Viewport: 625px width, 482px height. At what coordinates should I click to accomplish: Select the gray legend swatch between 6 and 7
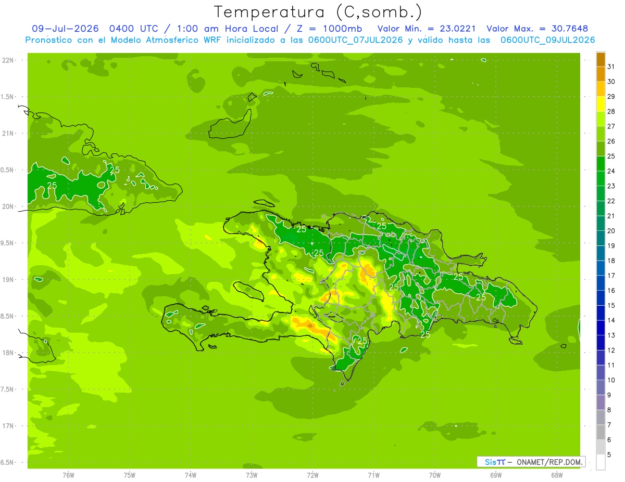pos(601,432)
